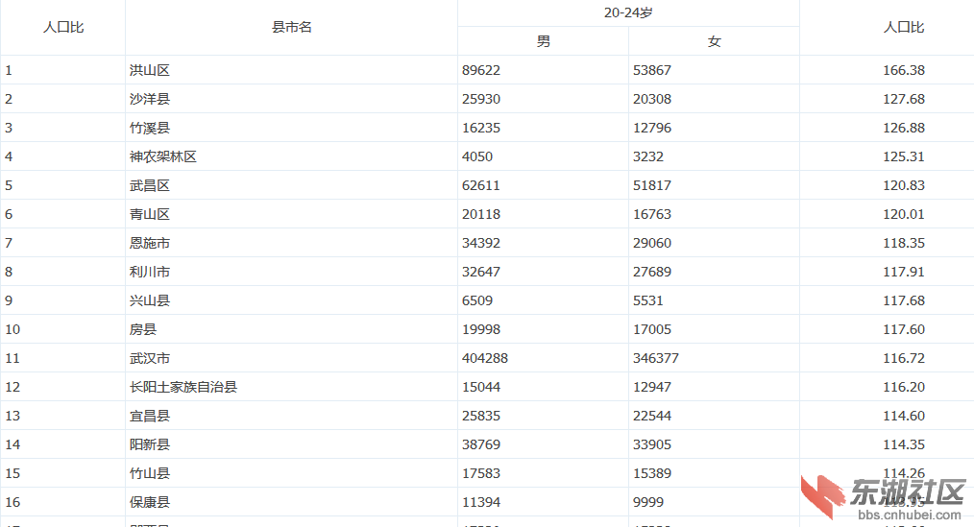Click female value 12796
The image size is (974, 527).
coord(651,128)
